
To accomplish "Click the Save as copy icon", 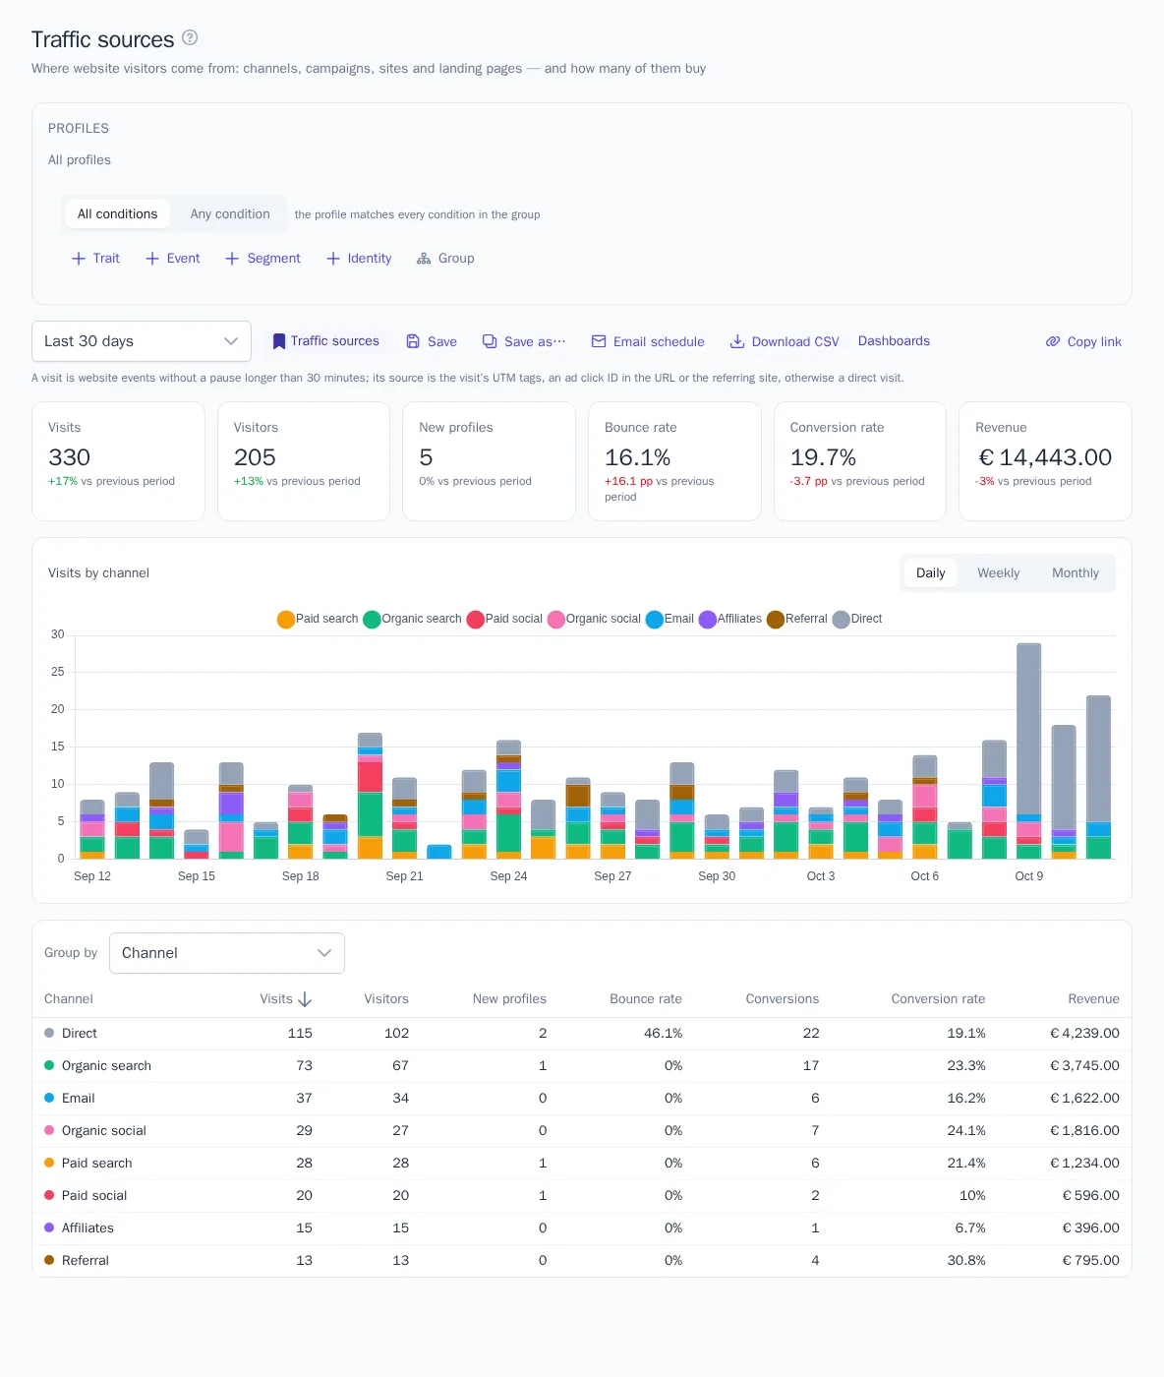I will pos(490,341).
